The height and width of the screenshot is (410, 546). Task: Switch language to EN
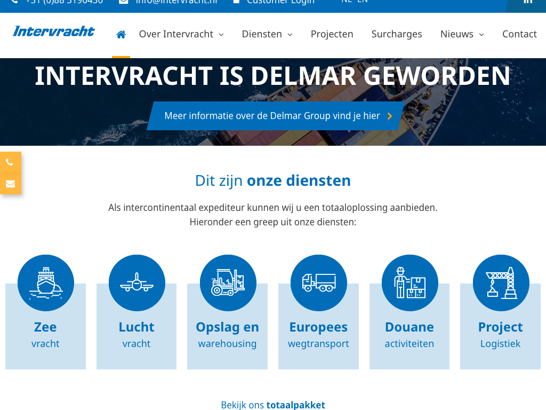tap(363, 2)
